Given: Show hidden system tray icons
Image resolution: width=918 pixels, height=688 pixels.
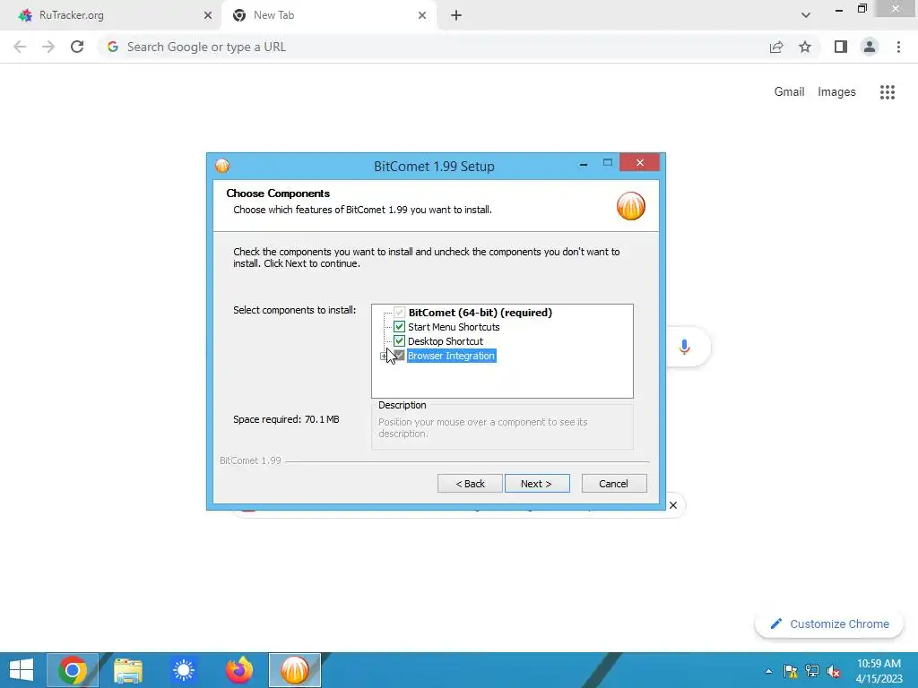Looking at the screenshot, I should (x=768, y=671).
